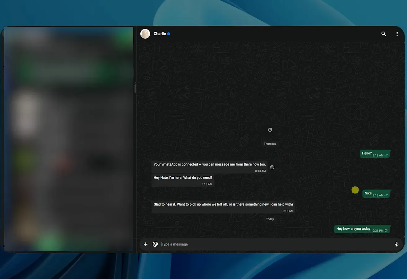Viewport: 407px width, 279px height.
Task: Click the pending clock icon on last message
Action: [x=386, y=231]
